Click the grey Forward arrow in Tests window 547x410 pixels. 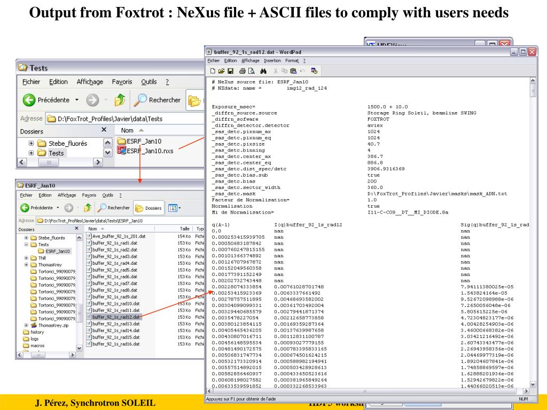92,100
